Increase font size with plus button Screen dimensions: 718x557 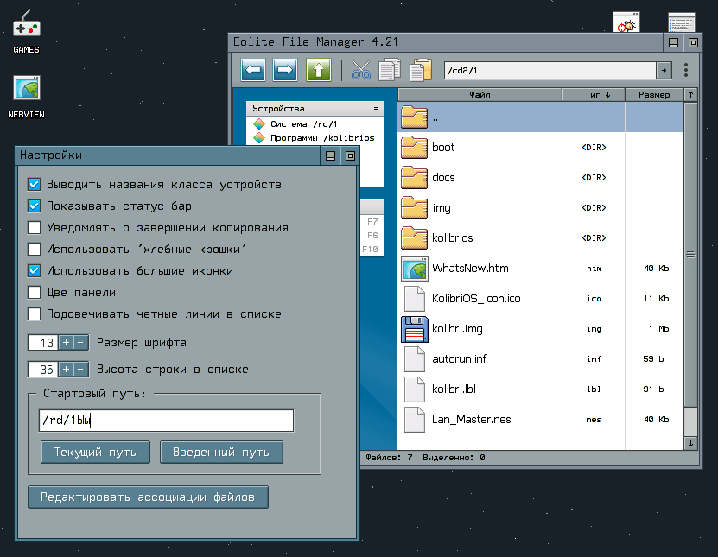[66, 343]
